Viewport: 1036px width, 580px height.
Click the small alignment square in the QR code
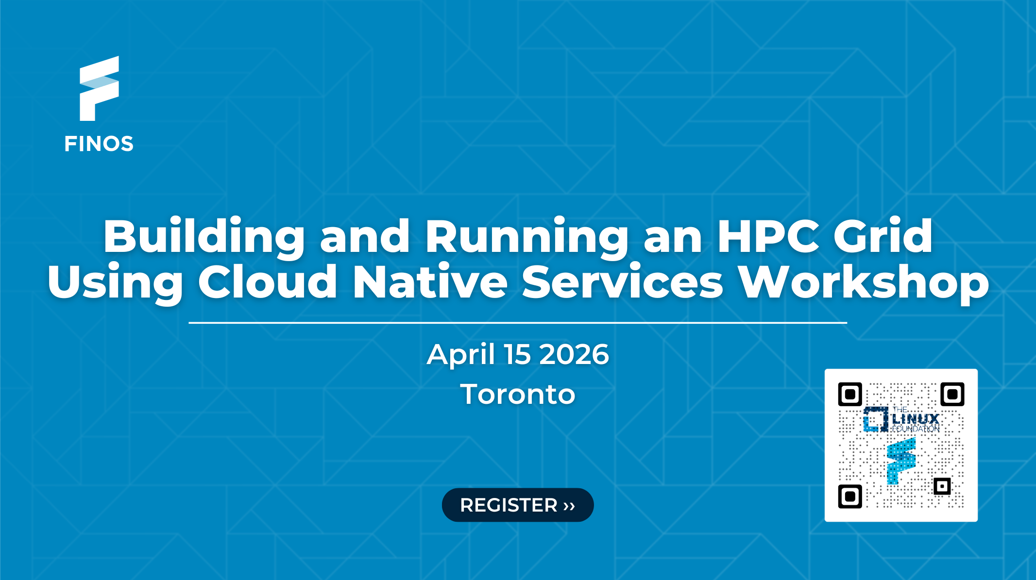(942, 486)
